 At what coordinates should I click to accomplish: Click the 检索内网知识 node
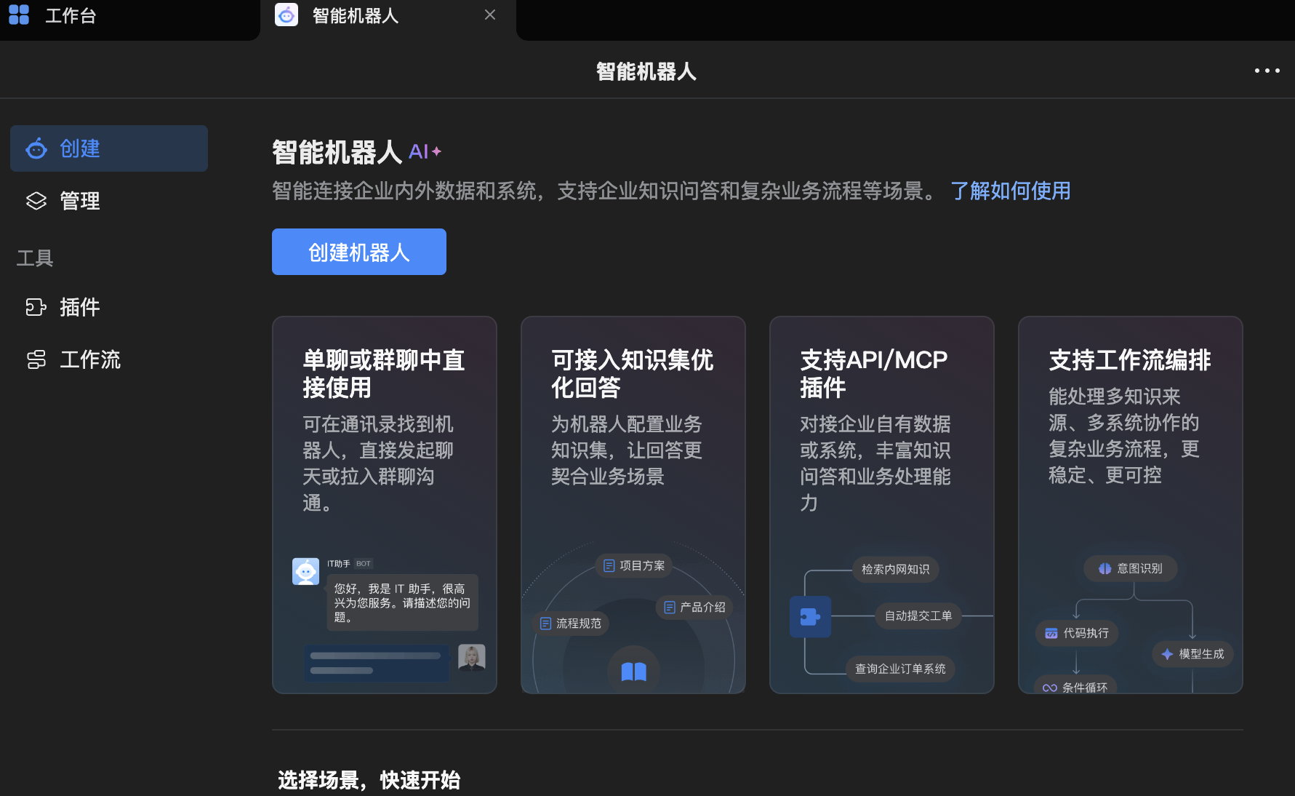tap(896, 569)
